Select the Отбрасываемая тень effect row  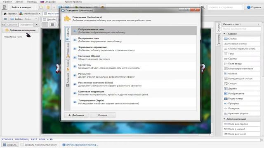pyautogui.click(x=134, y=31)
